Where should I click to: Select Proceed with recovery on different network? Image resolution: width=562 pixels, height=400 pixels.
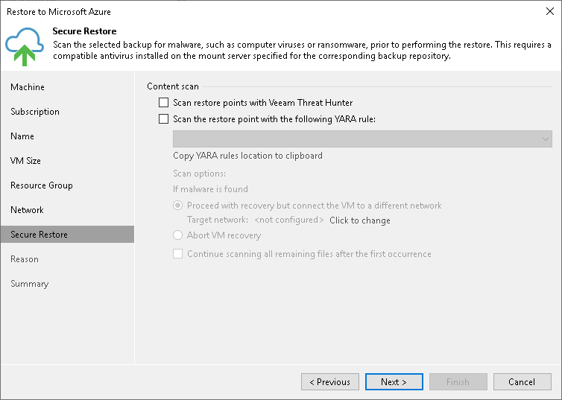click(x=178, y=206)
